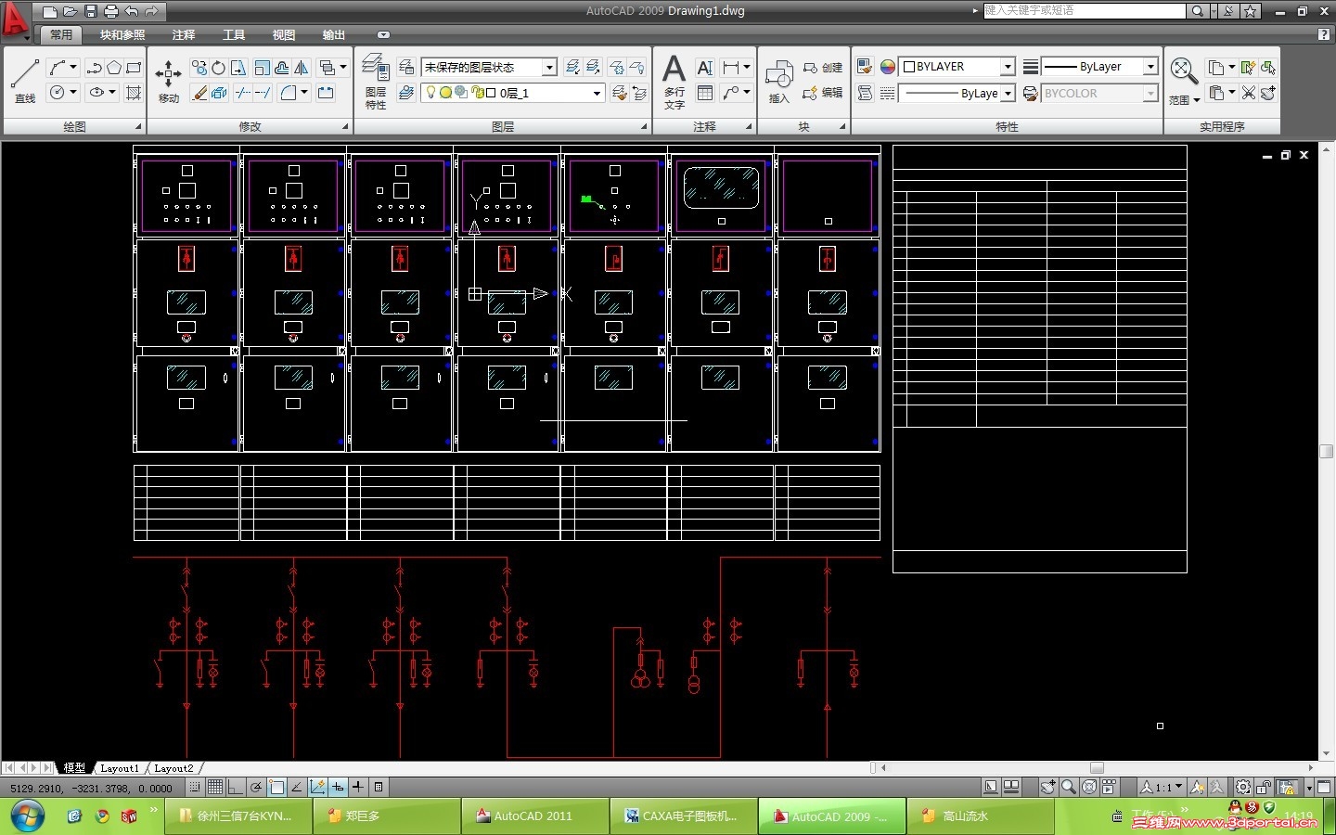
Task: Click the Rotate tool in the modify panel
Action: (219, 68)
